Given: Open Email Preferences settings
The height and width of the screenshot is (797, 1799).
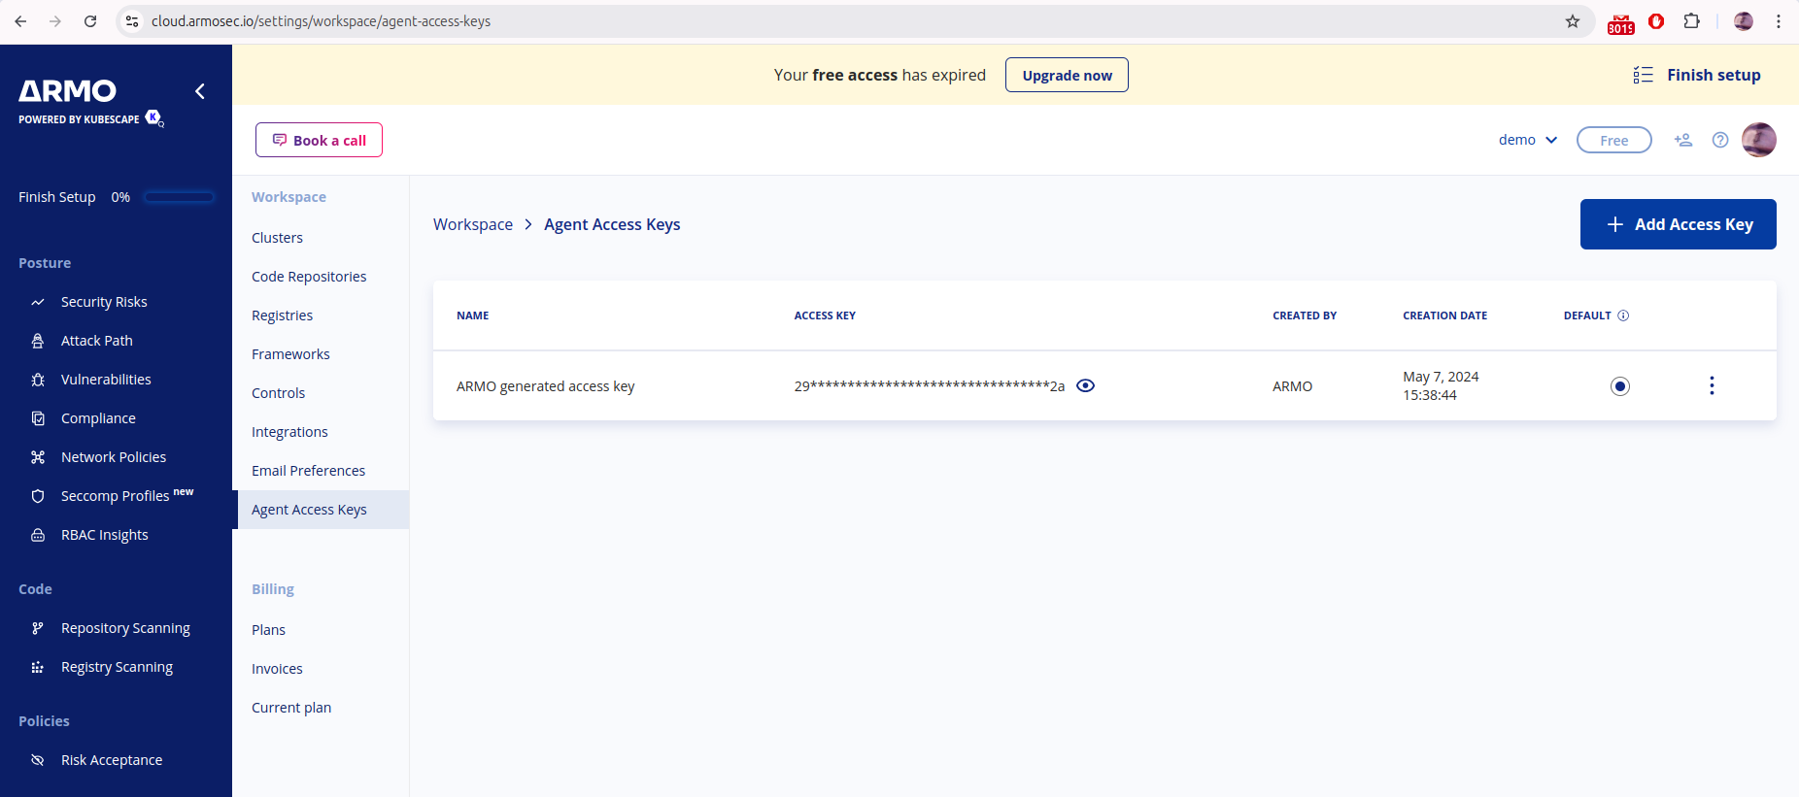Looking at the screenshot, I should (x=308, y=471).
